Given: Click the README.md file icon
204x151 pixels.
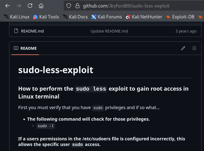Looking at the screenshot, I should pos(16,31).
